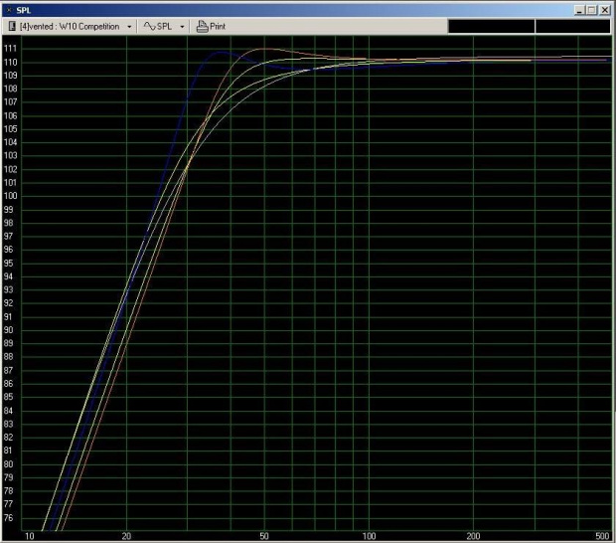Image resolution: width=616 pixels, height=543 pixels.
Task: Click the enclosure icon beside '[4]vented'
Action: [12, 26]
